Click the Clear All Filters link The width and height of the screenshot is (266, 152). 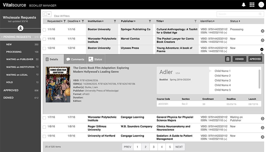tap(62, 16)
